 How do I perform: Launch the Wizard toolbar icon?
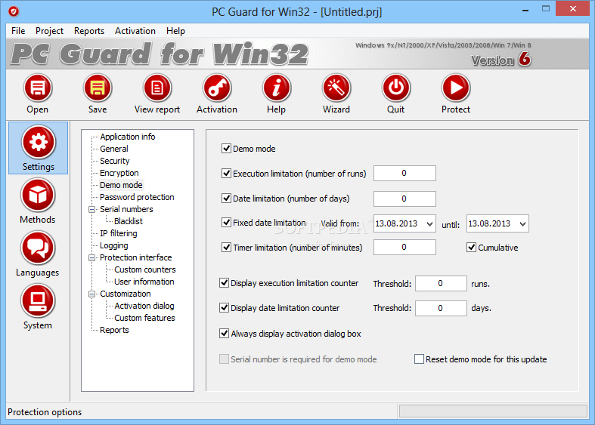coord(336,88)
